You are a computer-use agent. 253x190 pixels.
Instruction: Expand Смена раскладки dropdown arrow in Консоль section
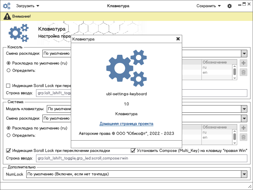coord(244,54)
